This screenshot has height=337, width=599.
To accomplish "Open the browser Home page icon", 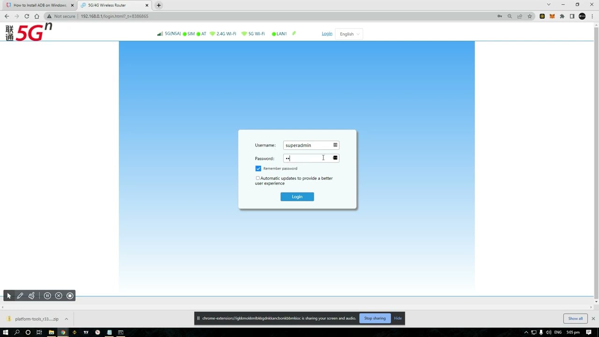I will (x=37, y=16).
